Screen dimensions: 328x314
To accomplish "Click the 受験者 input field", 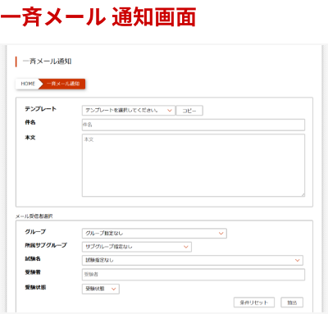I will (x=194, y=275).
